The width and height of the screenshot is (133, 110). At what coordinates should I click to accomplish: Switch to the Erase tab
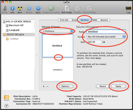74,20
